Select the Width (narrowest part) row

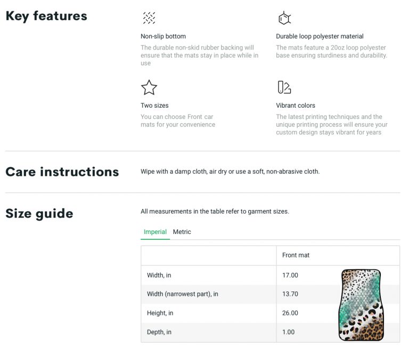[270, 294]
